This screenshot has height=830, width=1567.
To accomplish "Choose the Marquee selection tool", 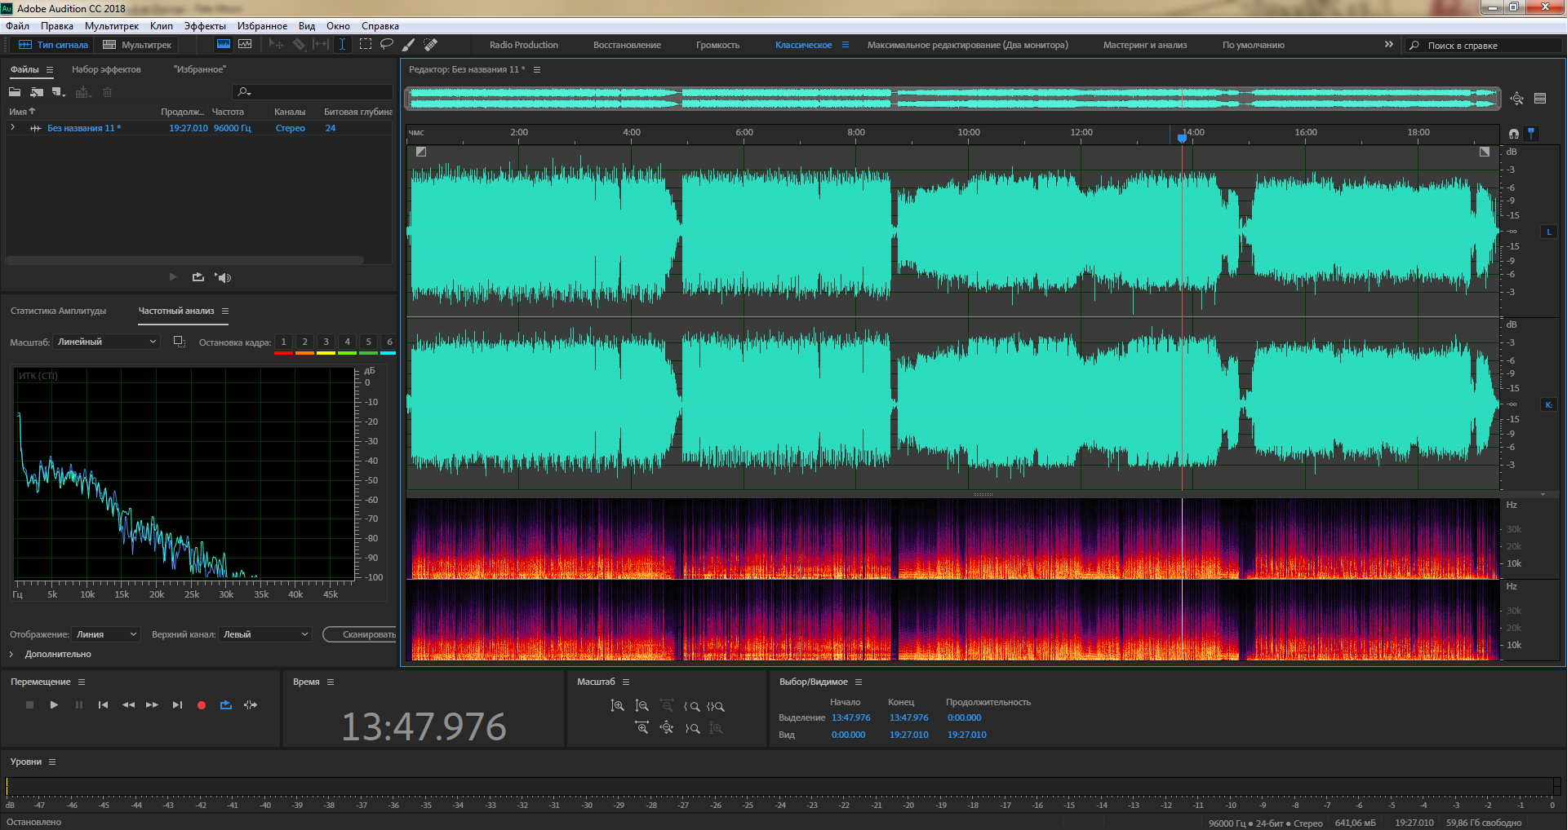I will (x=366, y=44).
